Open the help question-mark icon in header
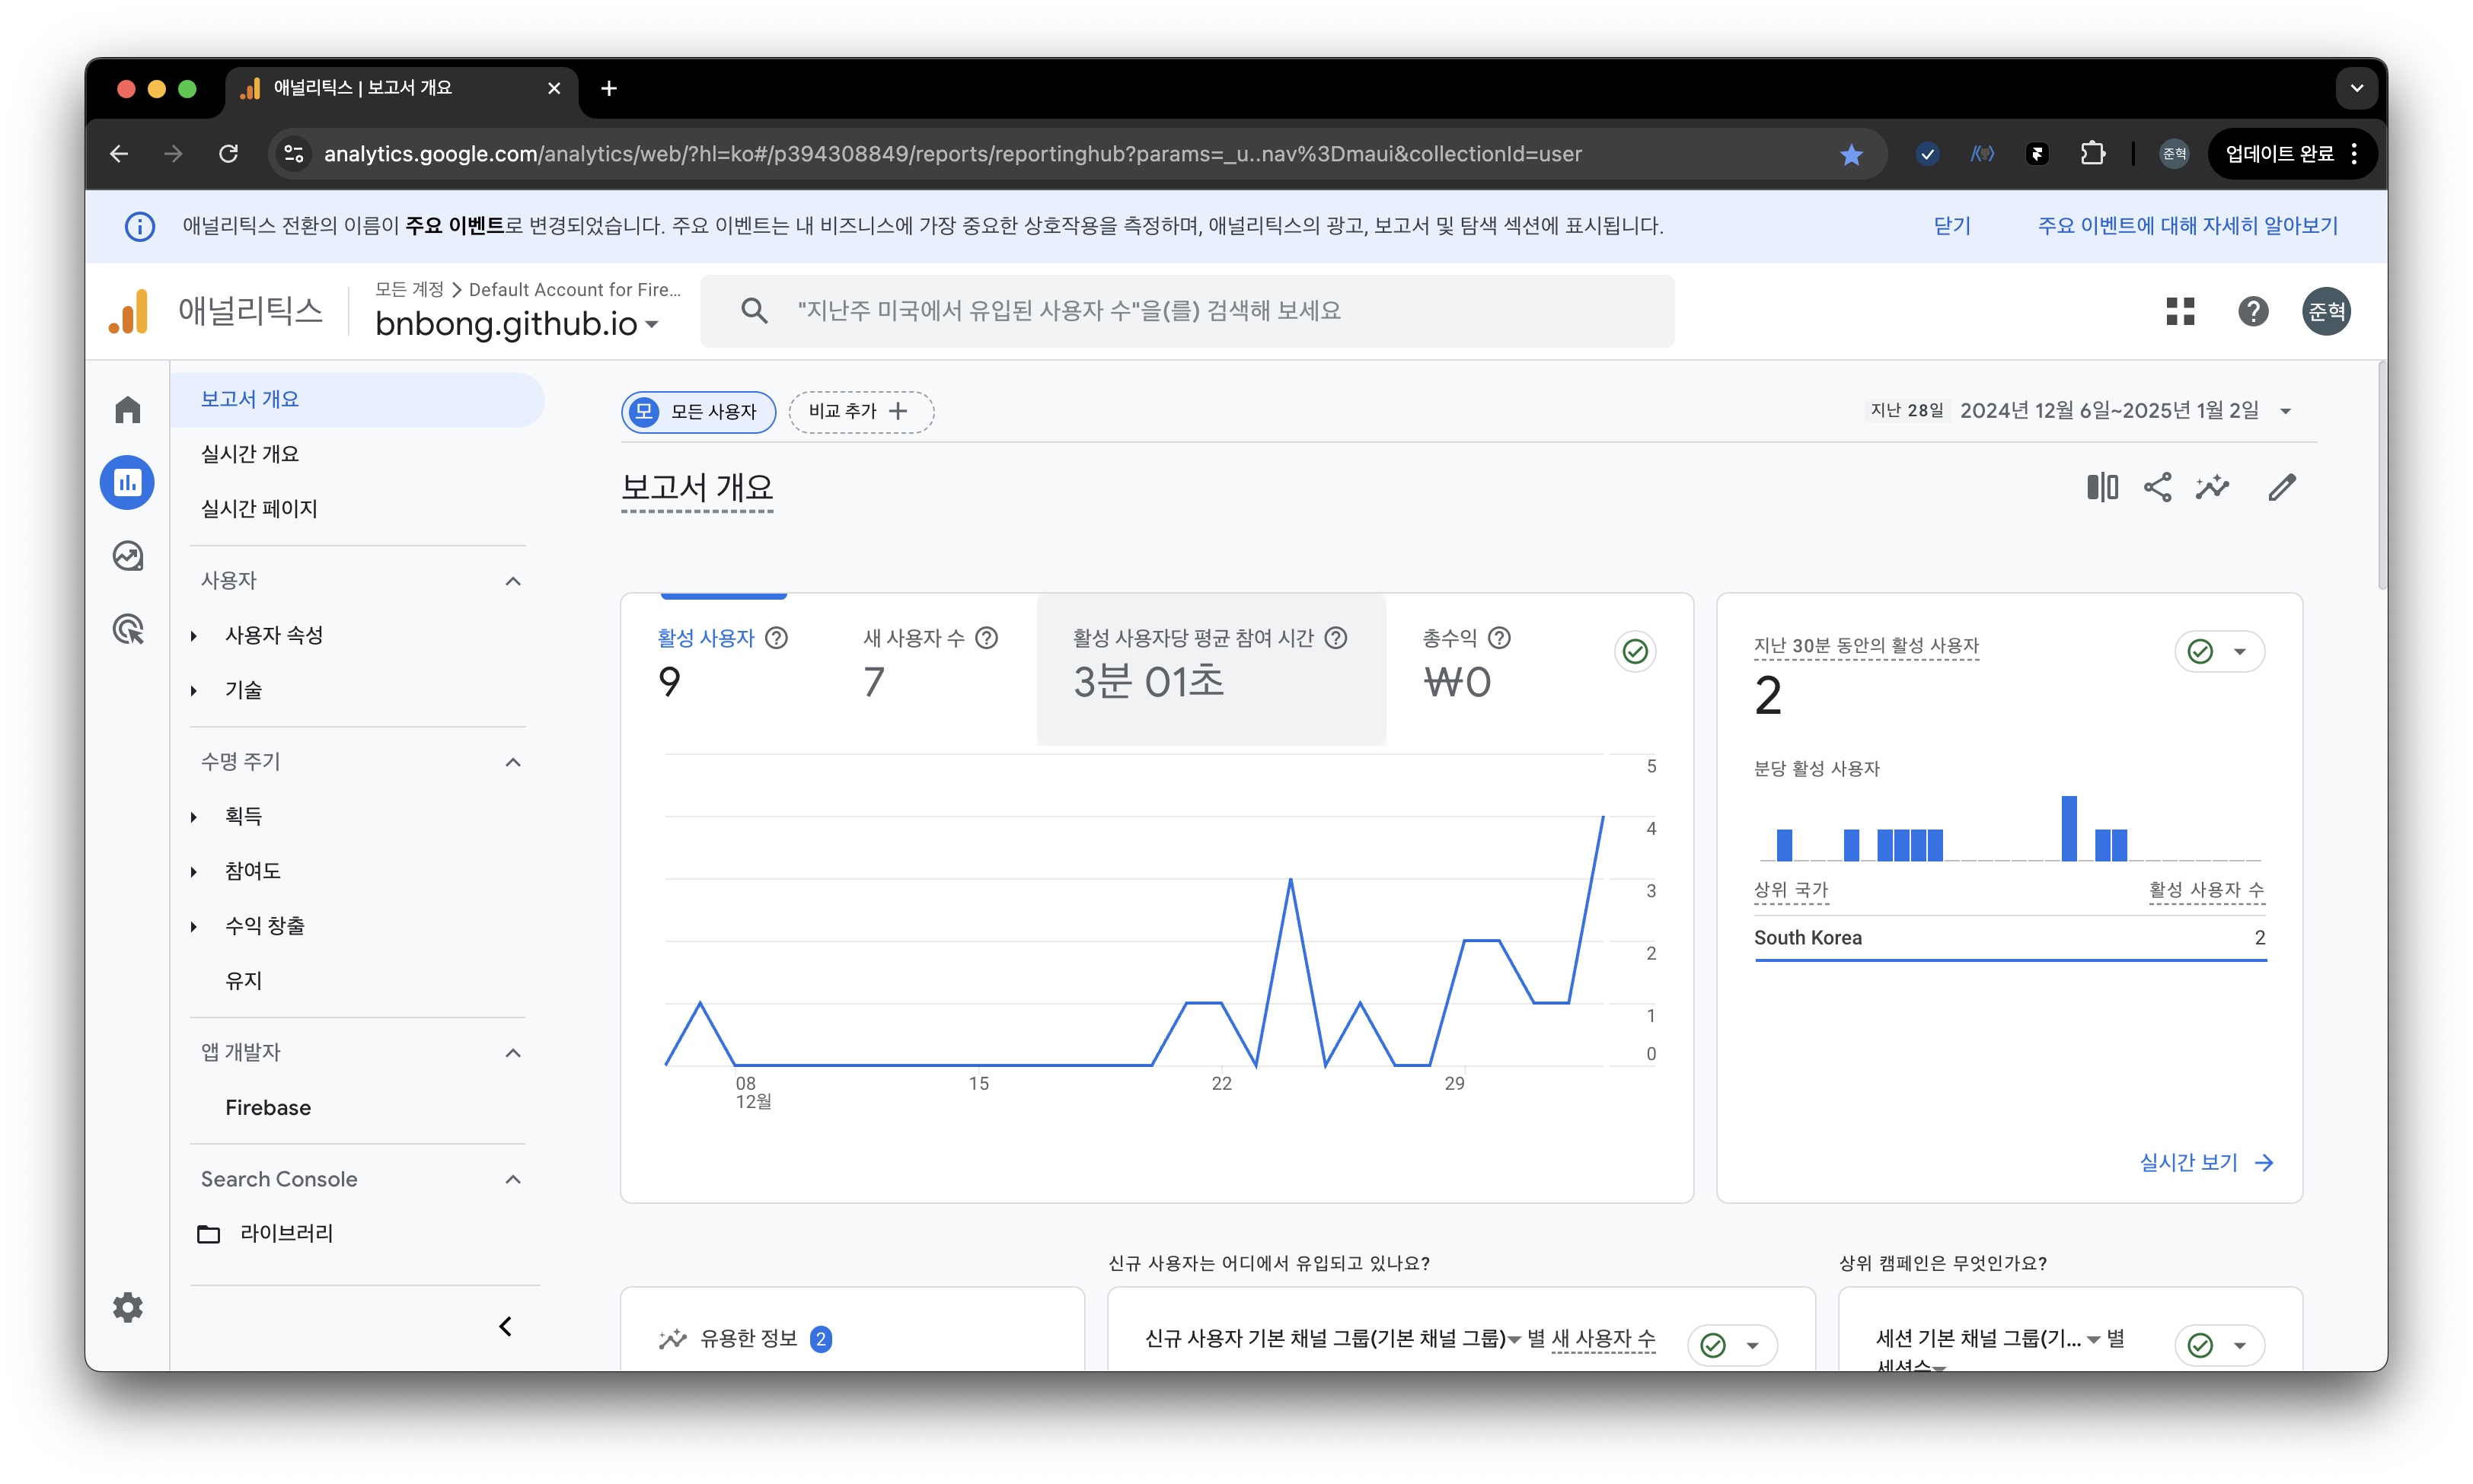This screenshot has width=2473, height=1484. click(x=2253, y=311)
